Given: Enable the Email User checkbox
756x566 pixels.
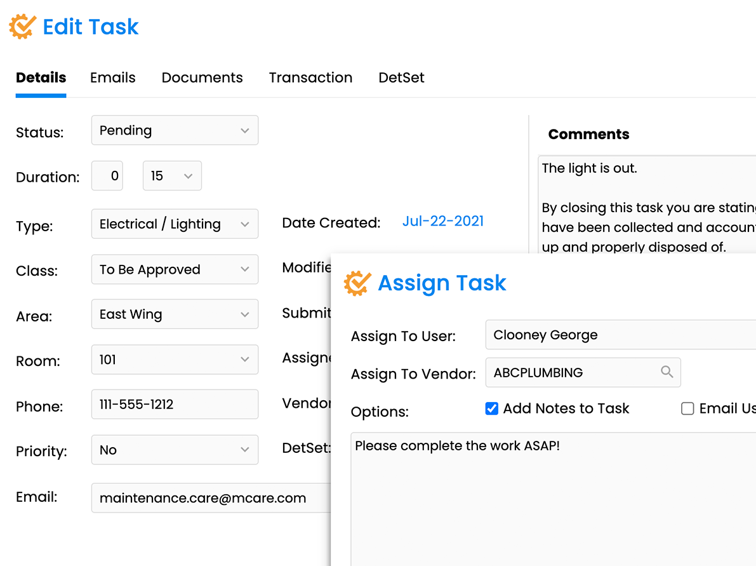Looking at the screenshot, I should (687, 408).
